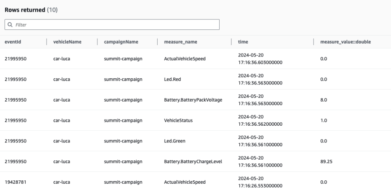Click the Rows returned (10) heading
The height and width of the screenshot is (191, 391).
[x=31, y=10]
